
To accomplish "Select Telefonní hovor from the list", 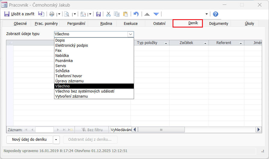I will point(69,76).
